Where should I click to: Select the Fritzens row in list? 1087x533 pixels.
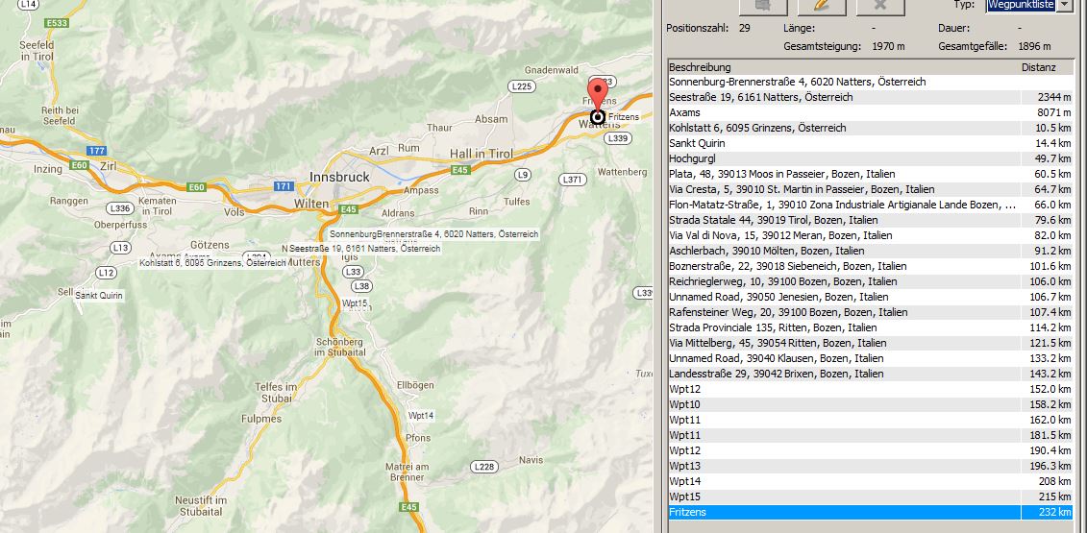click(x=844, y=513)
